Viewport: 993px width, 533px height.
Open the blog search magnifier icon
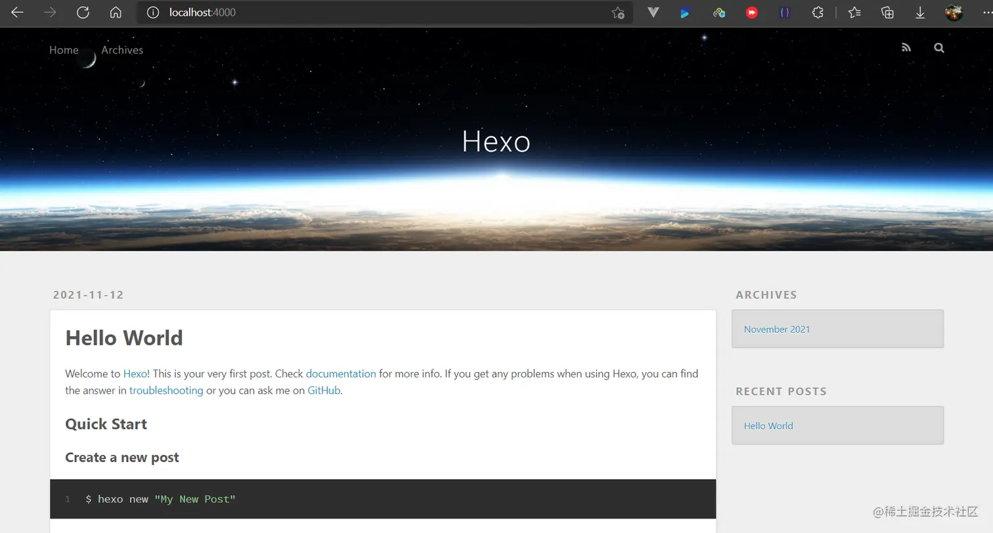[939, 48]
